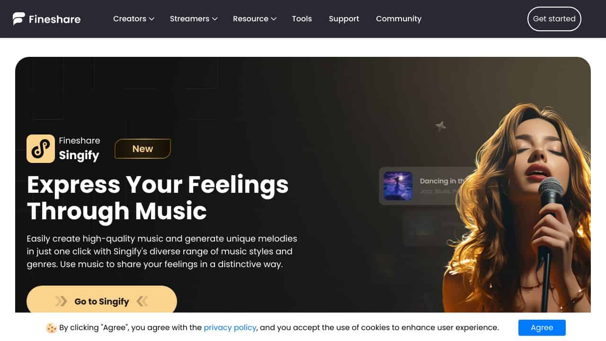This screenshot has width=606, height=341.
Task: Open the Dancing song album thumbnail
Action: coord(398,186)
